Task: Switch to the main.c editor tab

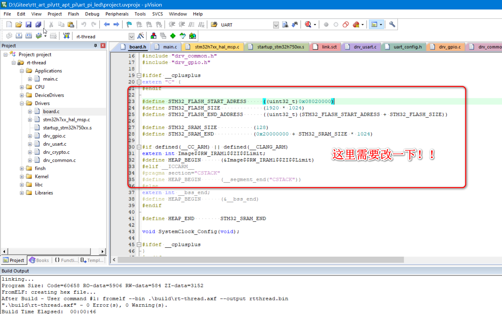Action: click(166, 47)
